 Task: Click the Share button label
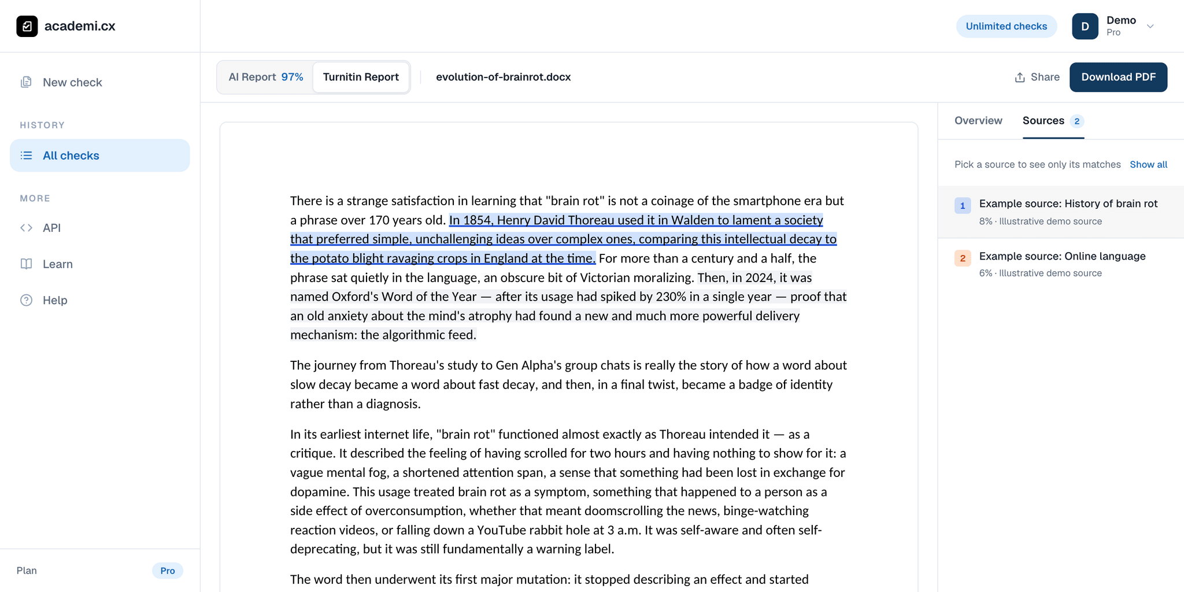(1045, 77)
